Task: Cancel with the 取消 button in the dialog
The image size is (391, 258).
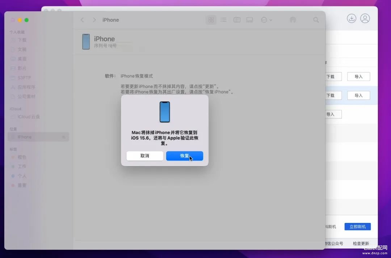Action: [144, 156]
